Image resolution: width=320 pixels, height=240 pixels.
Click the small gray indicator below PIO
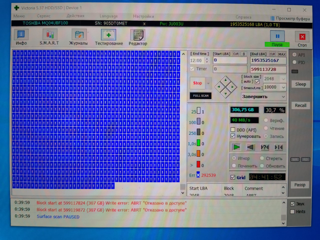pyautogui.click(x=295, y=71)
